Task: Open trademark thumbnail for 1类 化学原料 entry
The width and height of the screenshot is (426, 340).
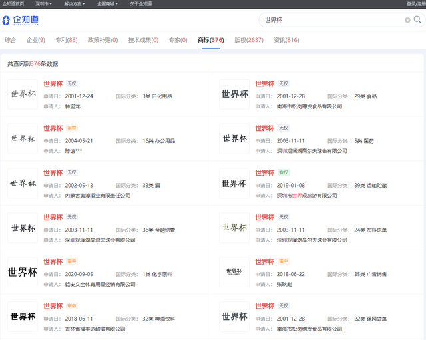Action: pyautogui.click(x=23, y=272)
